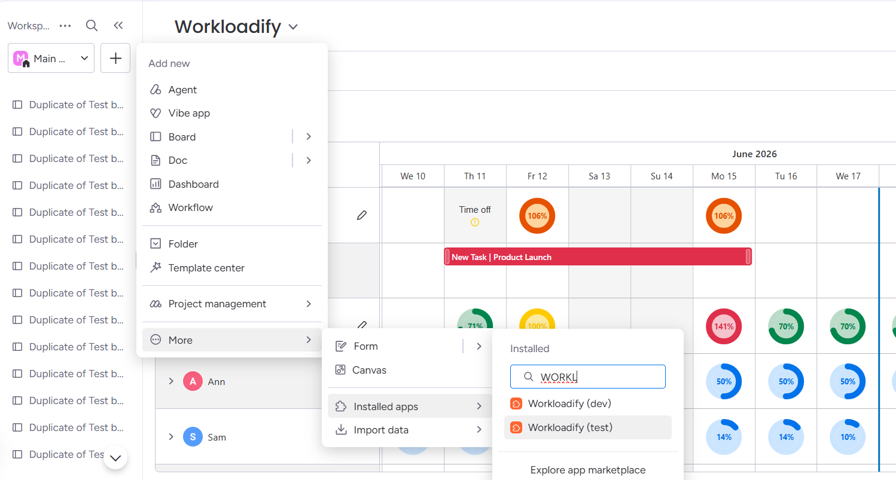Click Sam's 14% circle on Tu 16
Image resolution: width=896 pixels, height=480 pixels.
pyautogui.click(x=786, y=437)
